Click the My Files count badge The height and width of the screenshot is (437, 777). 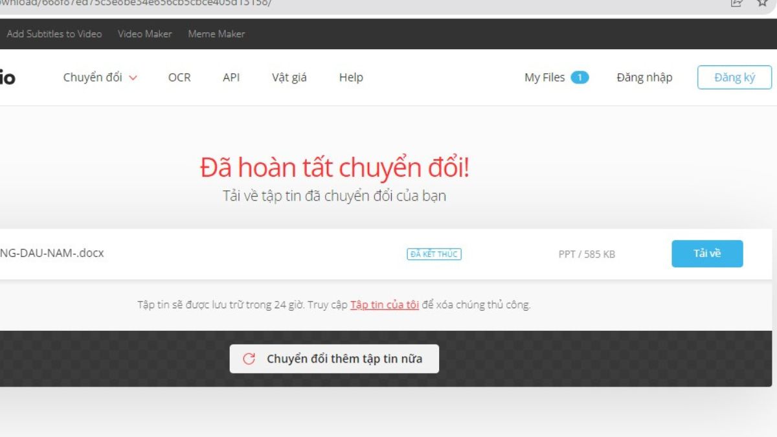click(580, 77)
